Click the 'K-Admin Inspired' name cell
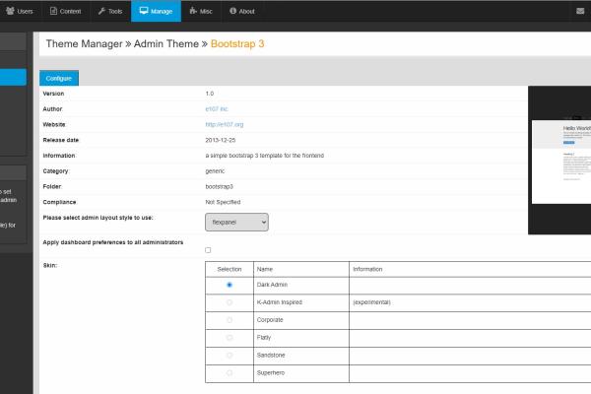Image resolution: width=591 pixels, height=394 pixels. [301, 302]
